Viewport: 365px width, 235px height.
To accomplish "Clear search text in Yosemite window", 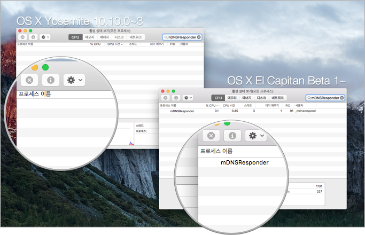I will [x=199, y=37].
